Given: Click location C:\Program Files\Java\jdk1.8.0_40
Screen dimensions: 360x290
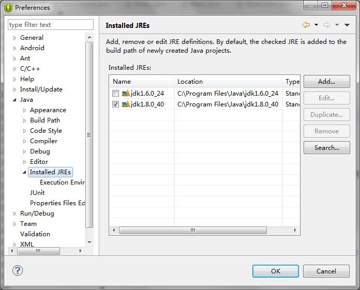Looking at the screenshot, I should coord(228,104).
